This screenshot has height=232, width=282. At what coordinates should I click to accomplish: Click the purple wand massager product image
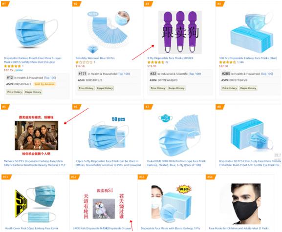click(180, 32)
